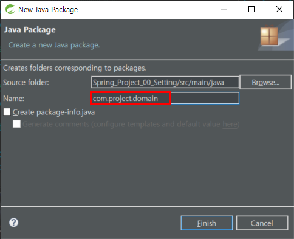Screen dimensions: 294x239
Task: Click the 'Source folder:' label
Action: (x=26, y=83)
